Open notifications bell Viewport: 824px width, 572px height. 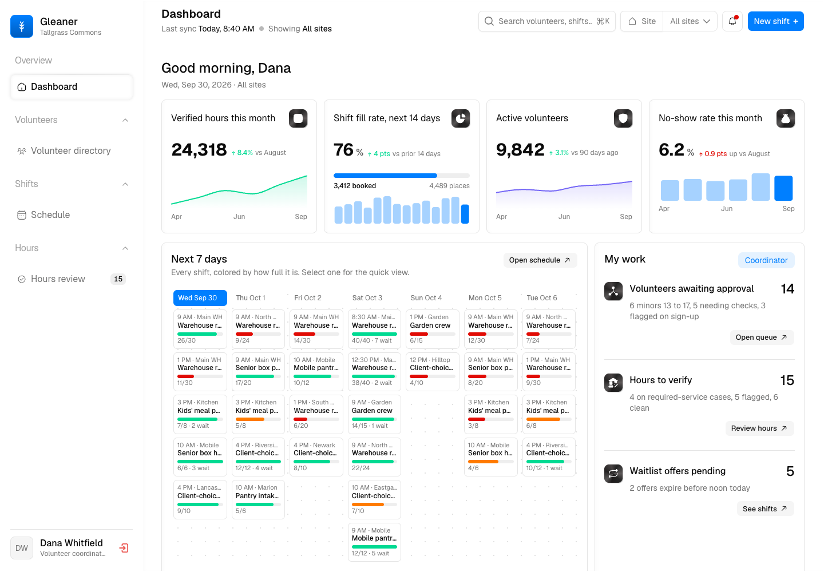coord(732,21)
